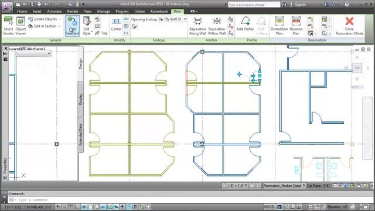This screenshot has height=211, width=375.
Task: Switch to the Render ribbon tab
Action: pyautogui.click(x=73, y=11)
